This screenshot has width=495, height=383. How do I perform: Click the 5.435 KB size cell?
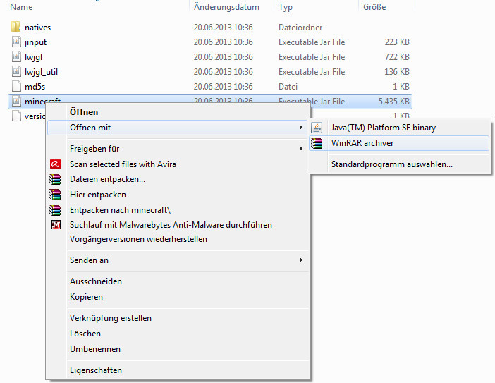coord(393,102)
